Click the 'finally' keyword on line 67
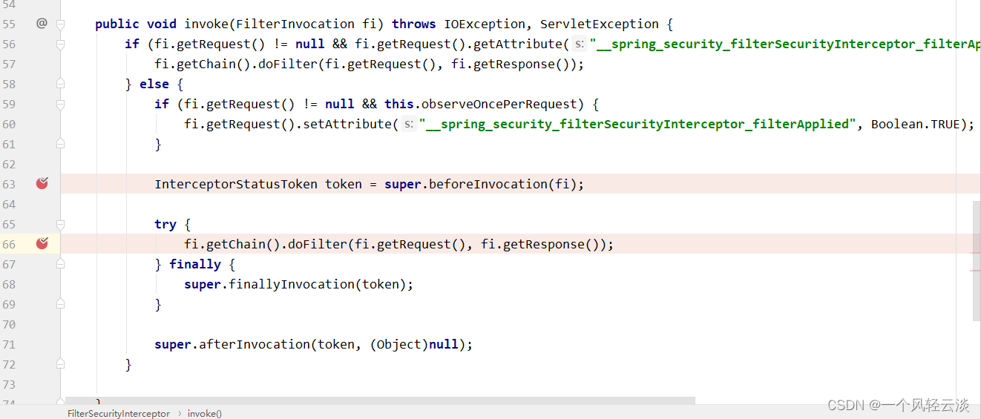This screenshot has height=419, width=981. click(195, 265)
